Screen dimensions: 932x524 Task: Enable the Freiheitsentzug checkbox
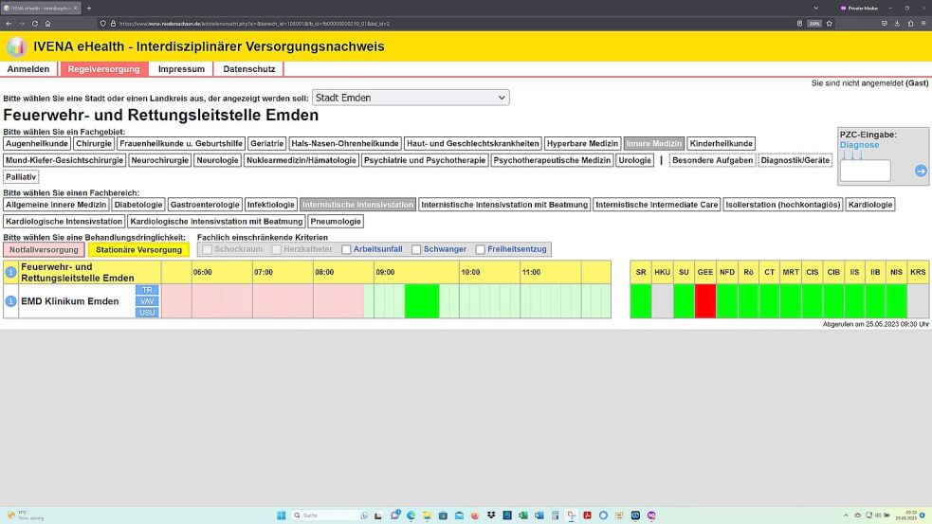click(481, 249)
